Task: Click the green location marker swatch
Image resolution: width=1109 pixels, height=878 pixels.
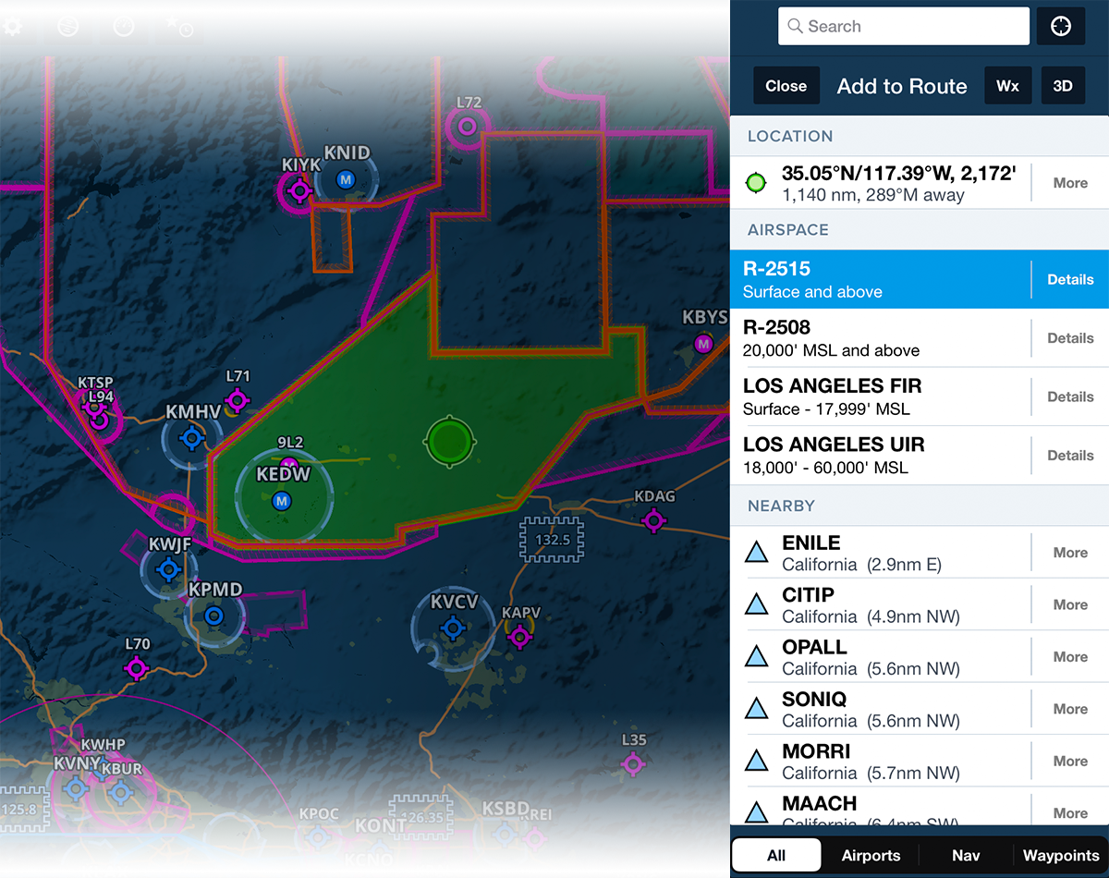Action: (756, 182)
